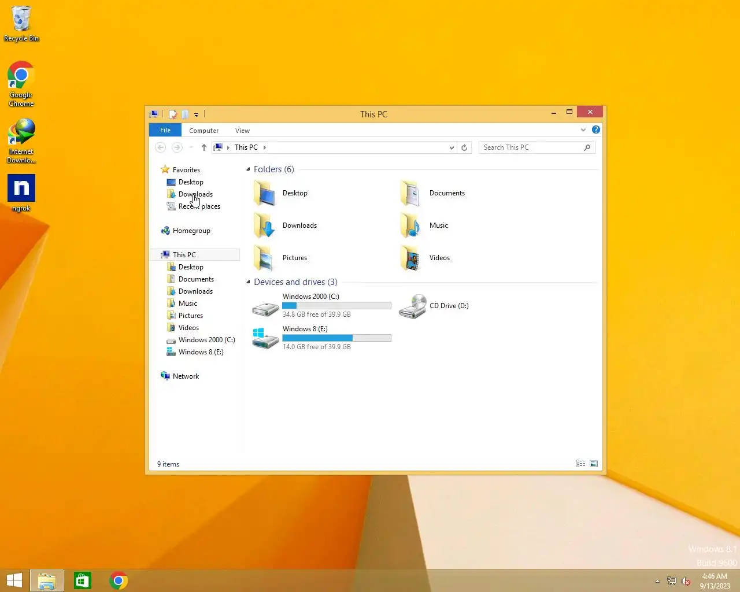
Task: Expand the ribbon with the chevron
Action: [x=583, y=130]
